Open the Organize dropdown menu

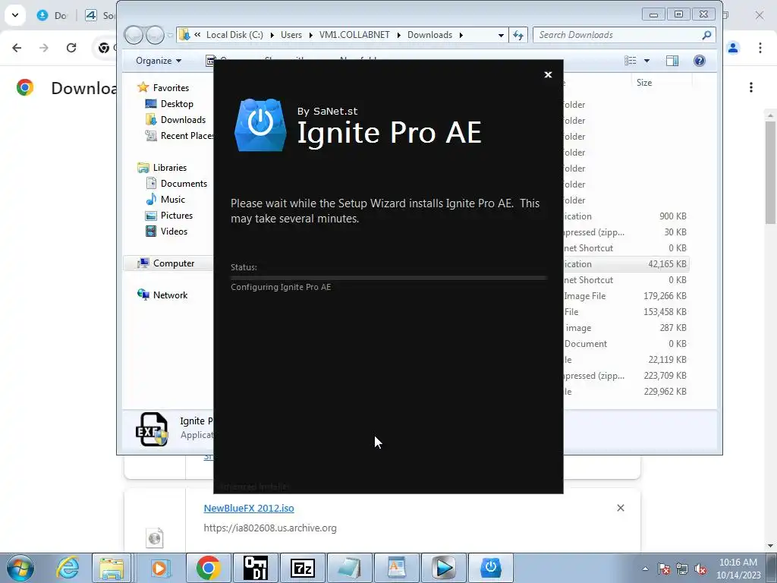tap(159, 61)
